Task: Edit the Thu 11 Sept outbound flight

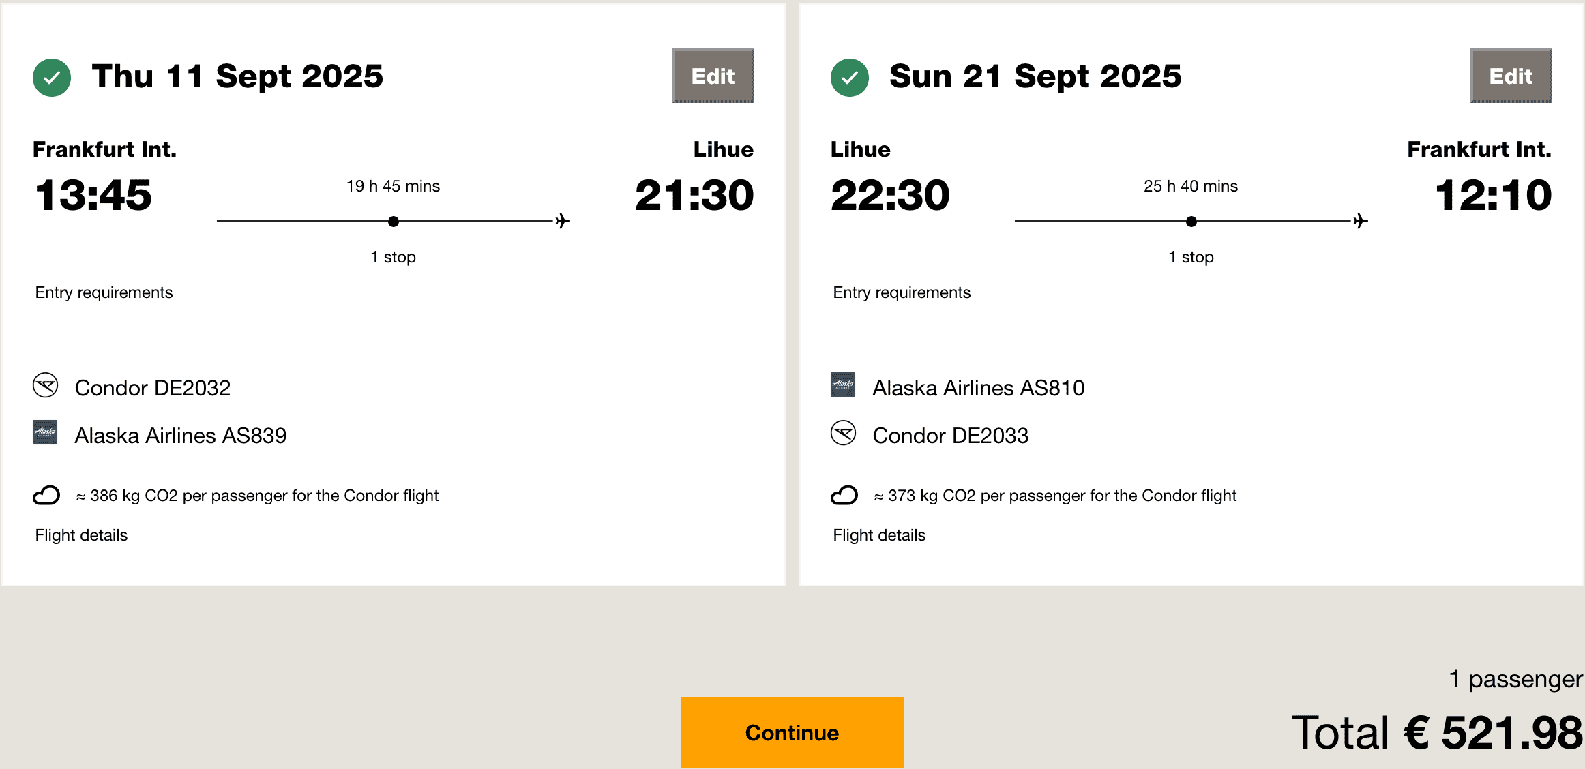Action: (713, 76)
